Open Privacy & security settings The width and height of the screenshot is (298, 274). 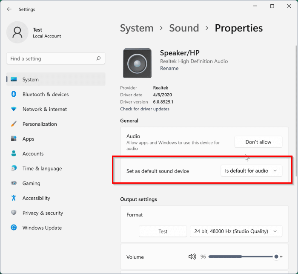56,213
